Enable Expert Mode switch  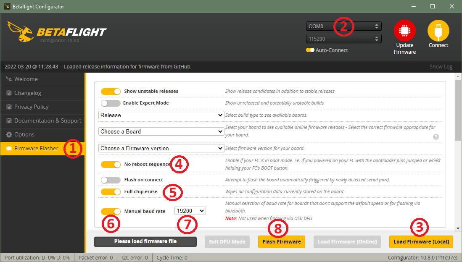(111, 103)
